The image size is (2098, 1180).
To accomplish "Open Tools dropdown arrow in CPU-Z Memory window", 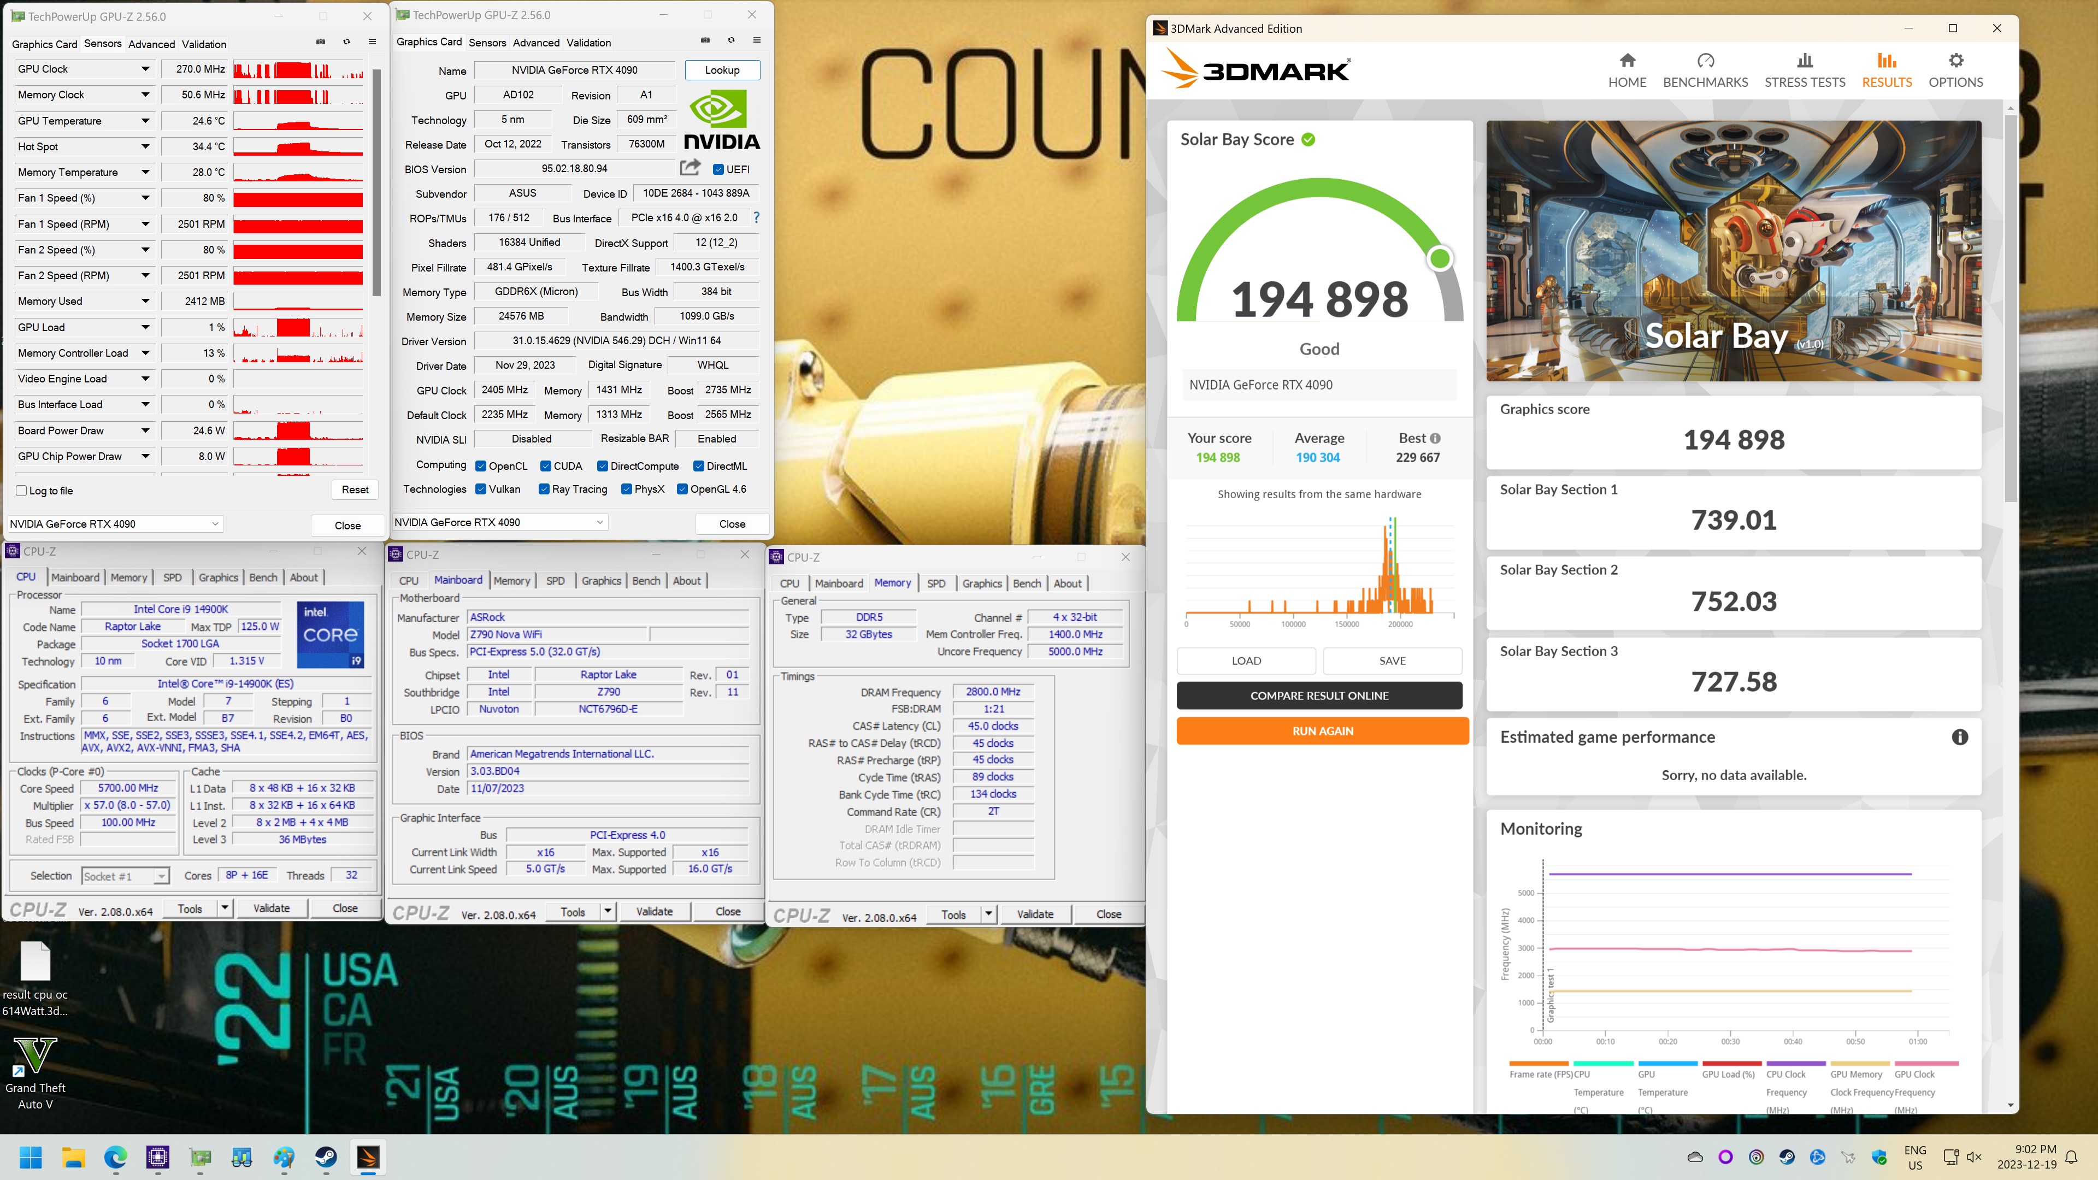I will 988,914.
